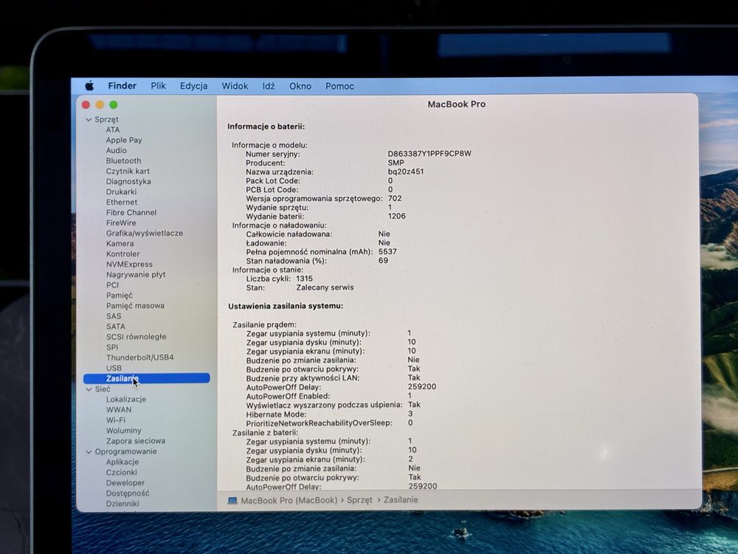738x554 pixels.
Task: Select SAS in the sidebar
Action: coord(114,316)
